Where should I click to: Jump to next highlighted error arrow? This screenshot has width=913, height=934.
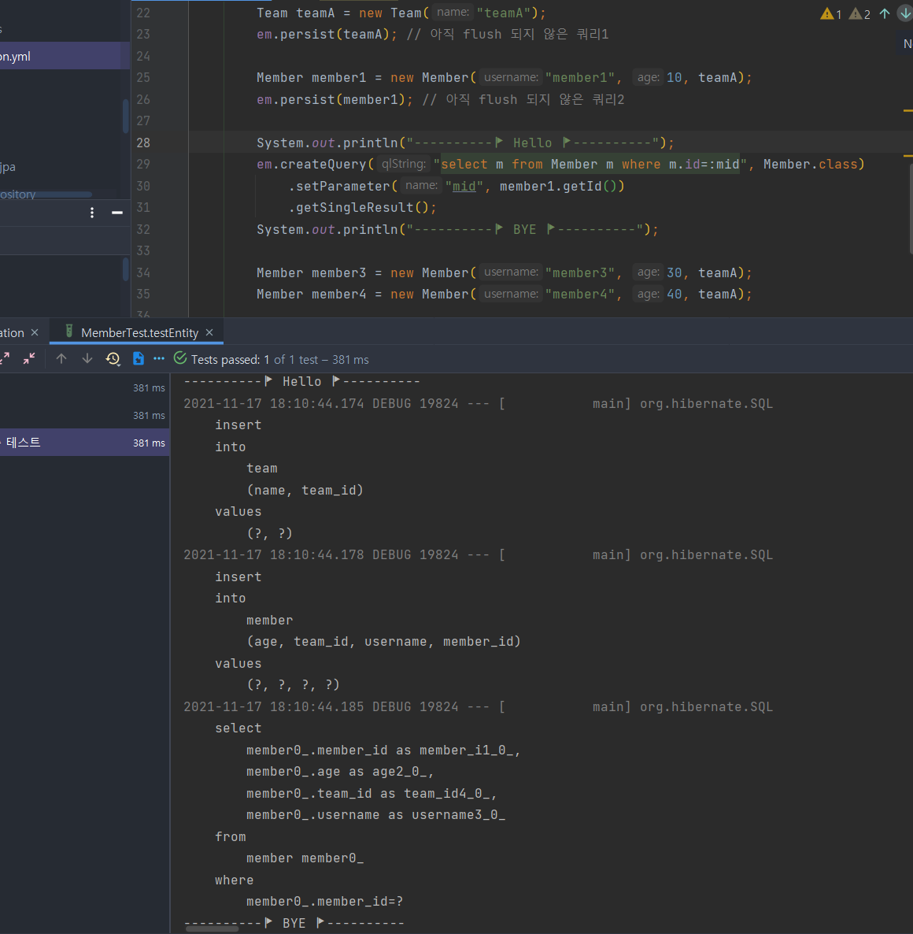point(905,13)
